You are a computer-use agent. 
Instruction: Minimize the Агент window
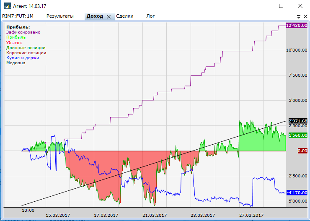click(262, 6)
